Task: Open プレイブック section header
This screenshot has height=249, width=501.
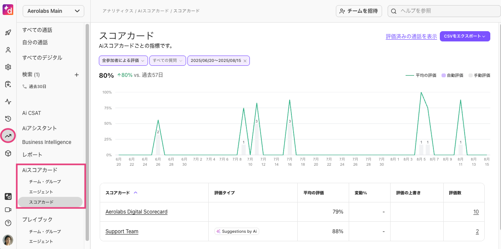Action: point(37,220)
